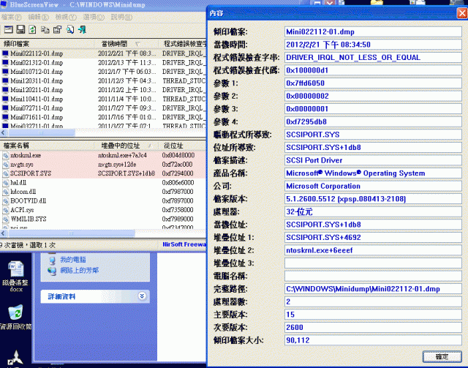Open the 檔案 menu in BlueScreenView
Screen dimensions: 468x368
pyautogui.click(x=12, y=18)
